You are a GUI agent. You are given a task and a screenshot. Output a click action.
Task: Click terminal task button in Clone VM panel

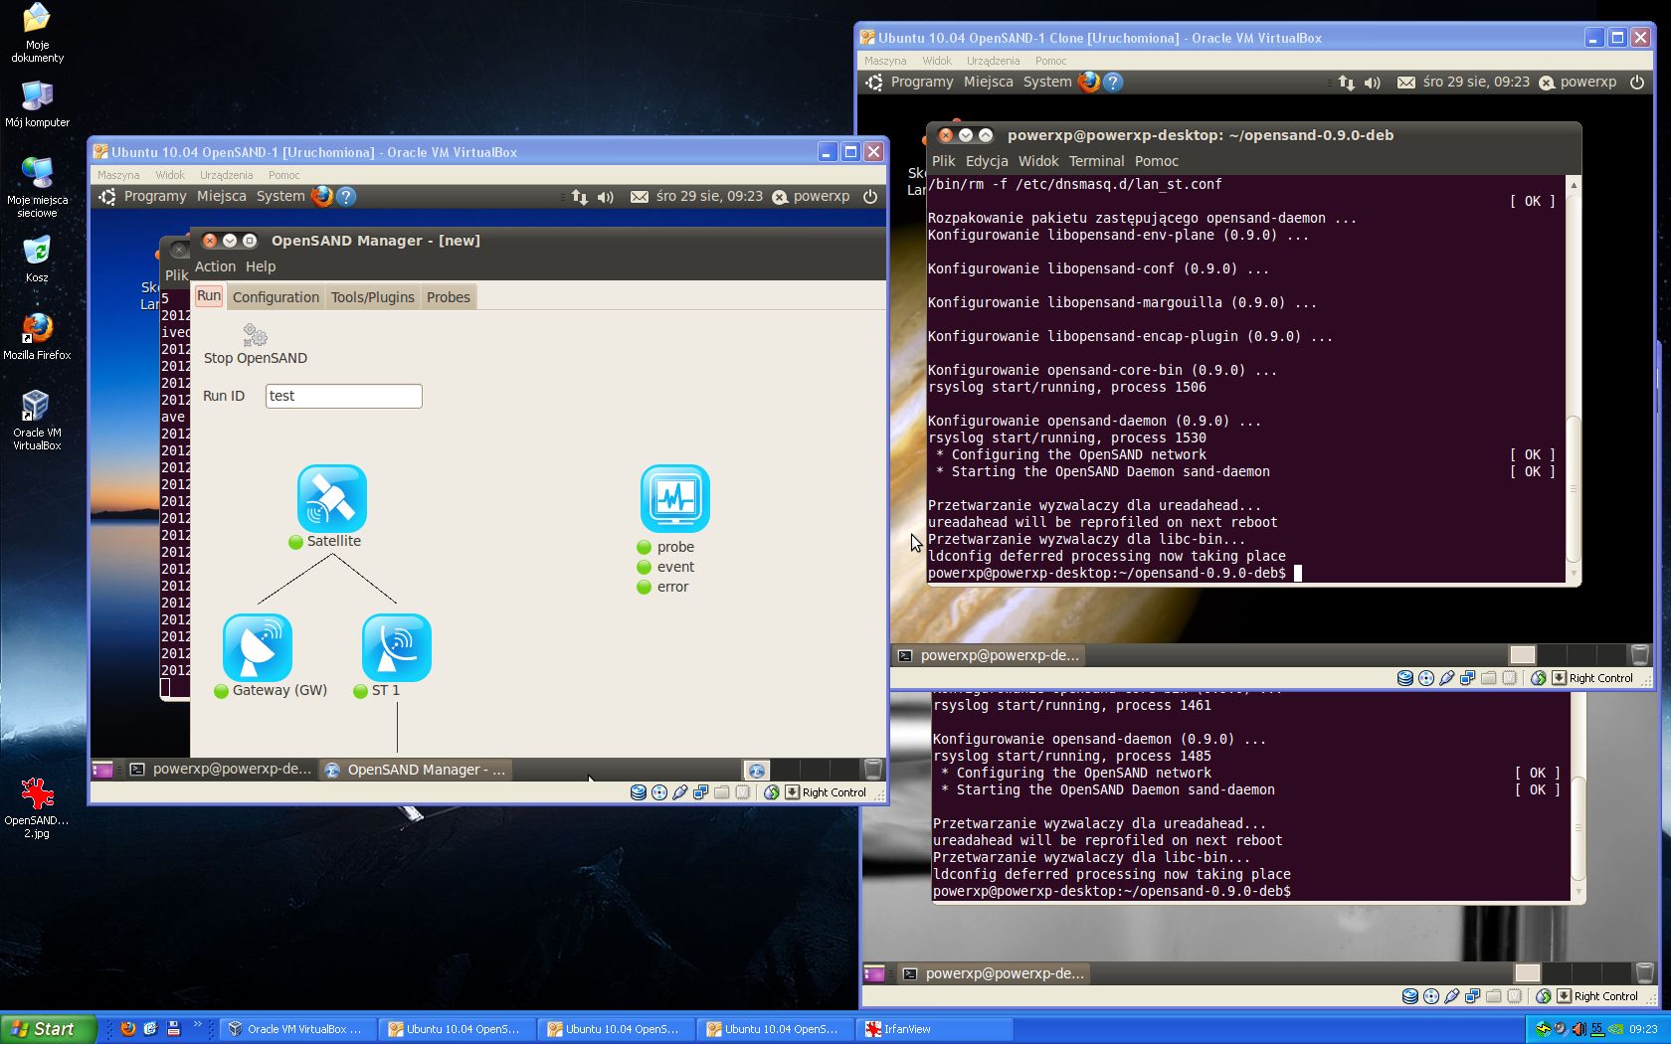[x=990, y=655]
